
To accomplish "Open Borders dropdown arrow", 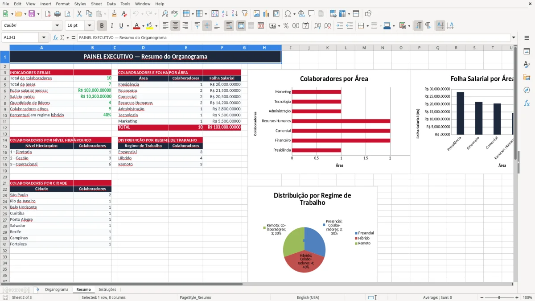I will coord(367,26).
